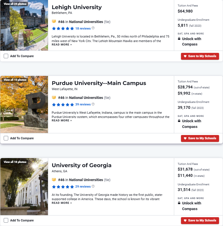The image size is (223, 226).
Task: Open the 29 reviews link for Georgia
Action: pos(83,186)
